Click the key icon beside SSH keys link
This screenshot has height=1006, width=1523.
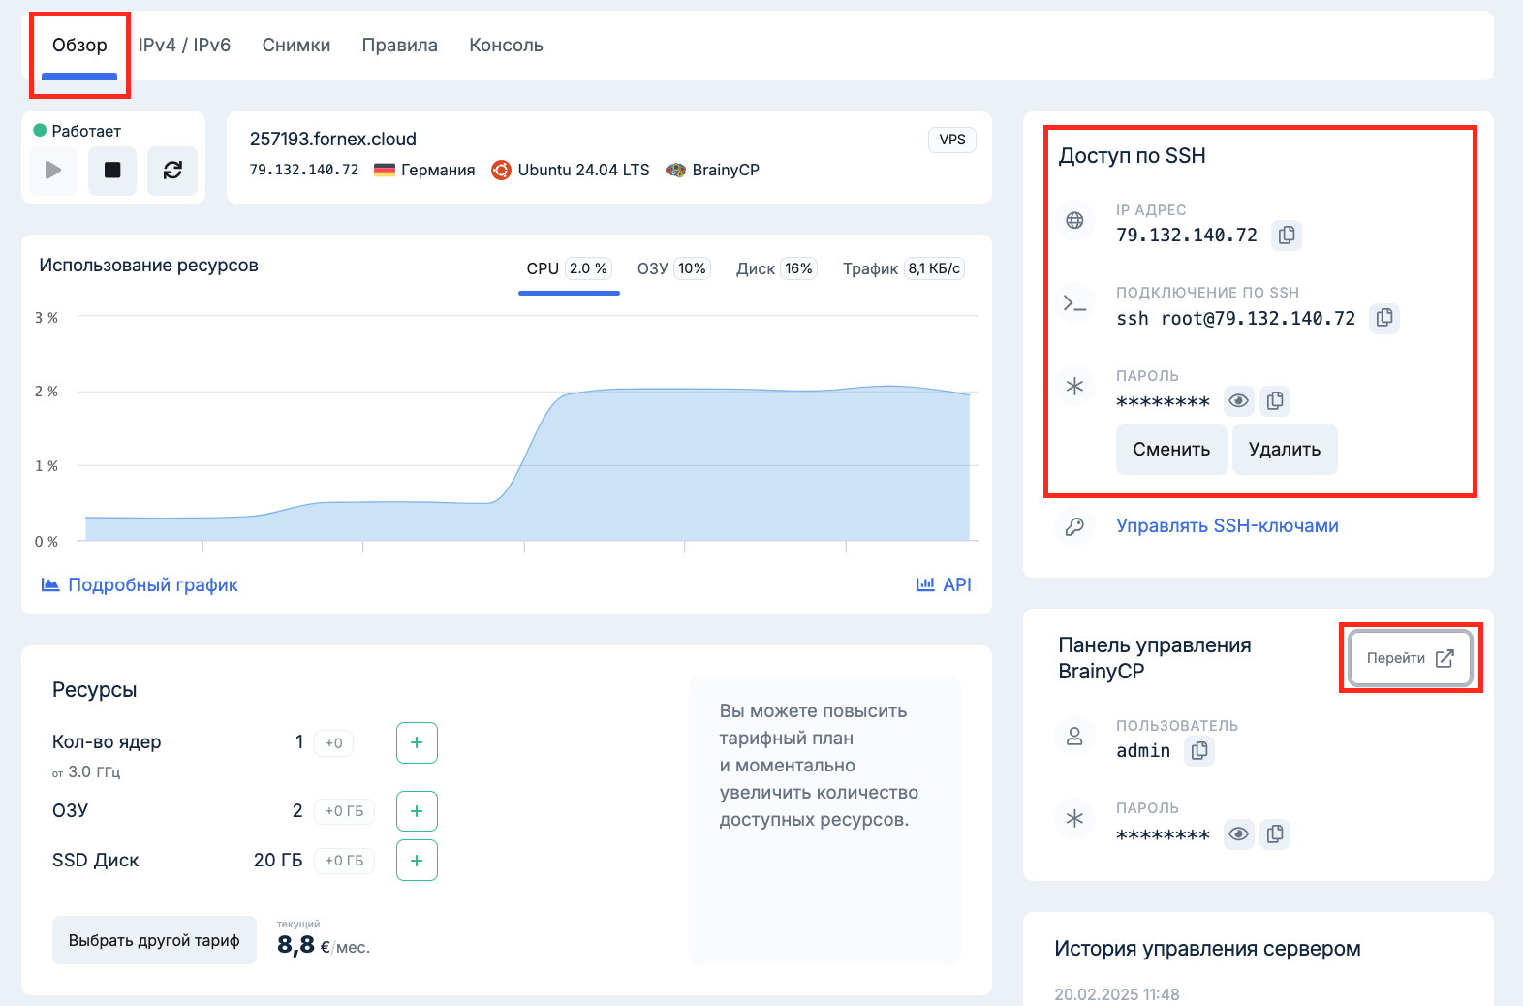coord(1074,526)
